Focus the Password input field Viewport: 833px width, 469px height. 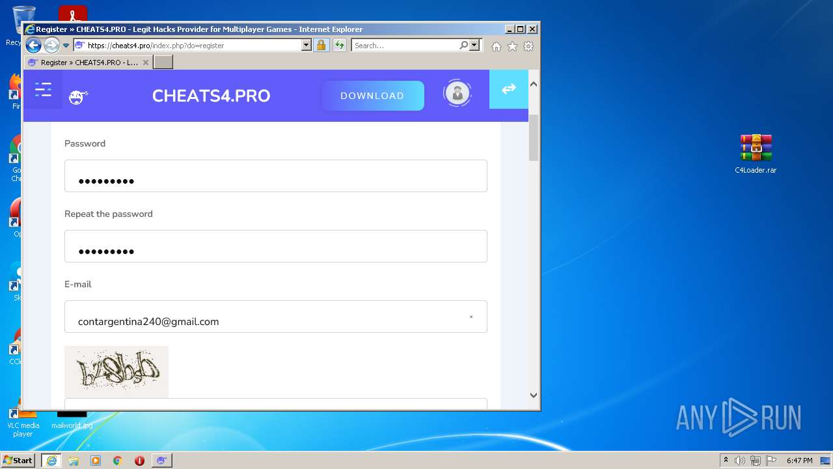[x=276, y=176]
